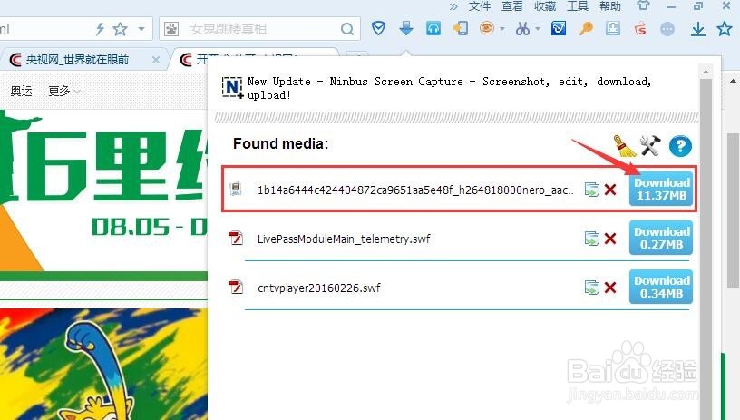Download the 0.27MB swf file

pyautogui.click(x=661, y=238)
